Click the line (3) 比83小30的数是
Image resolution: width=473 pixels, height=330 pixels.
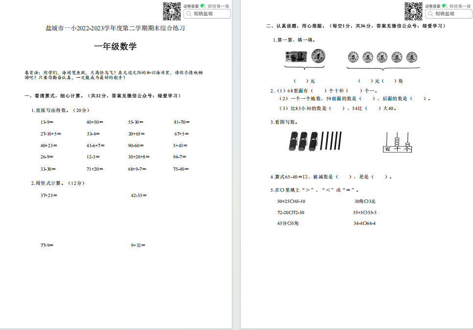(x=337, y=108)
